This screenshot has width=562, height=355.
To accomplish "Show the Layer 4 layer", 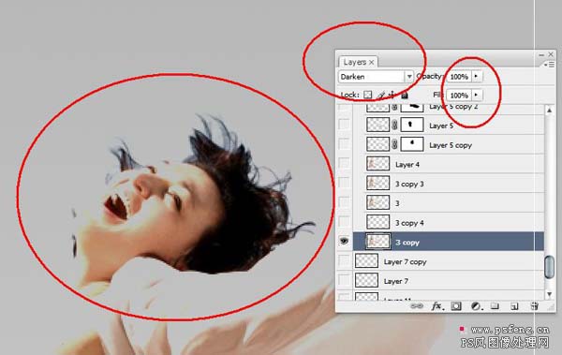I will [x=344, y=164].
